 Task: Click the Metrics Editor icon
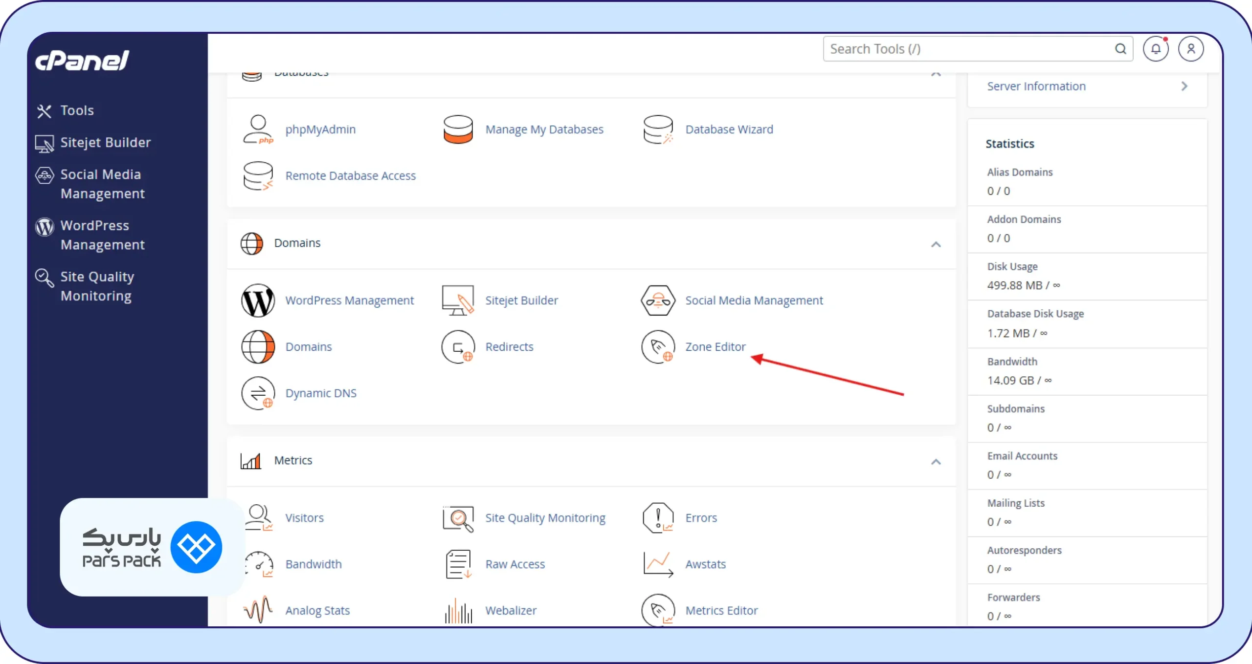658,611
